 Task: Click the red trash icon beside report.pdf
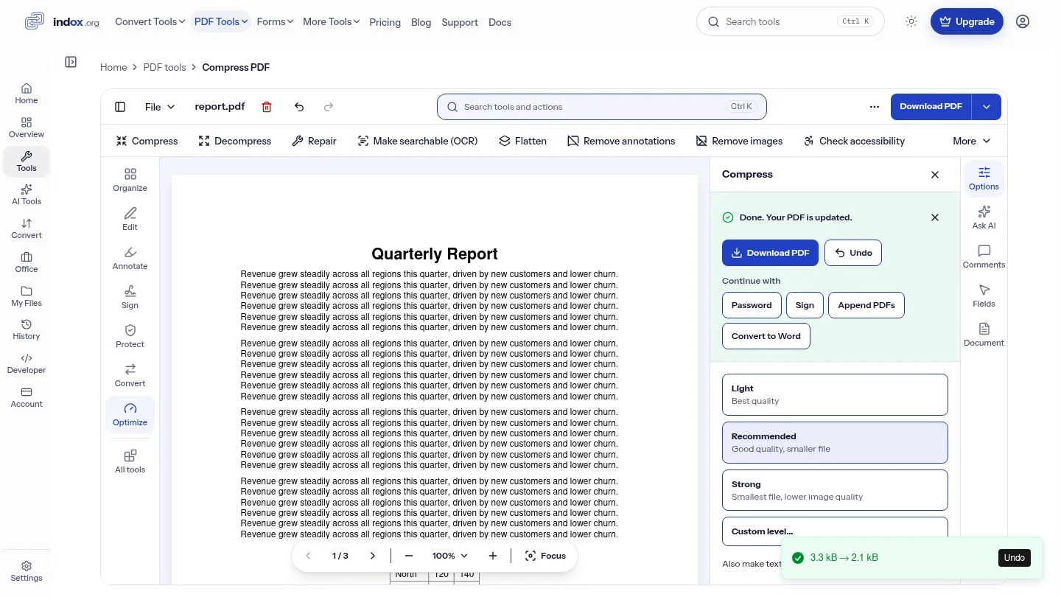pyautogui.click(x=267, y=107)
